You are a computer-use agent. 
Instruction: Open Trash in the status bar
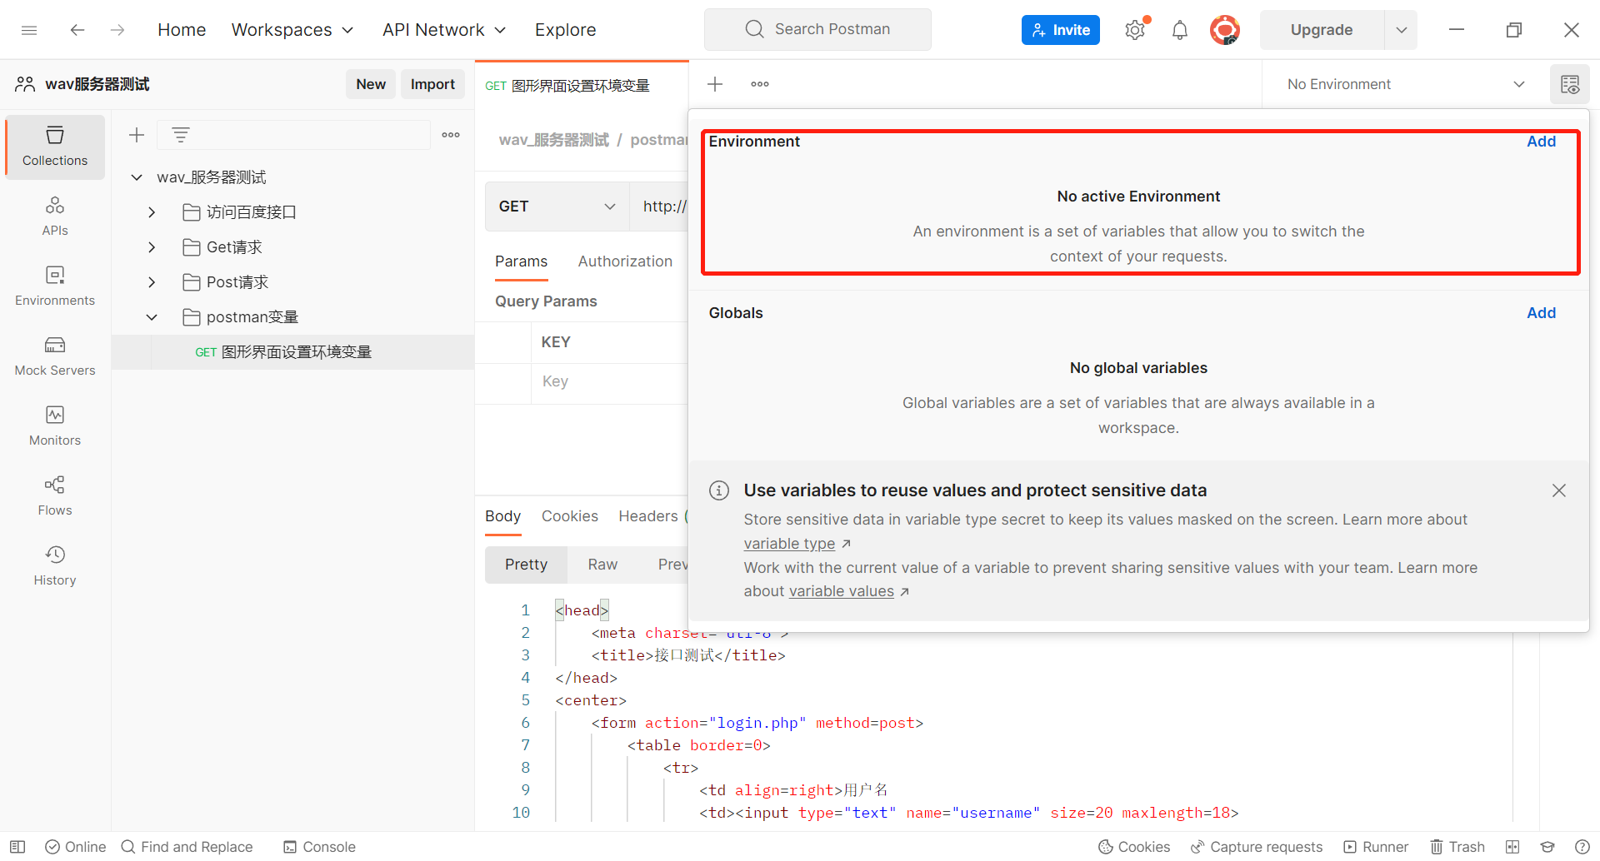tap(1457, 847)
